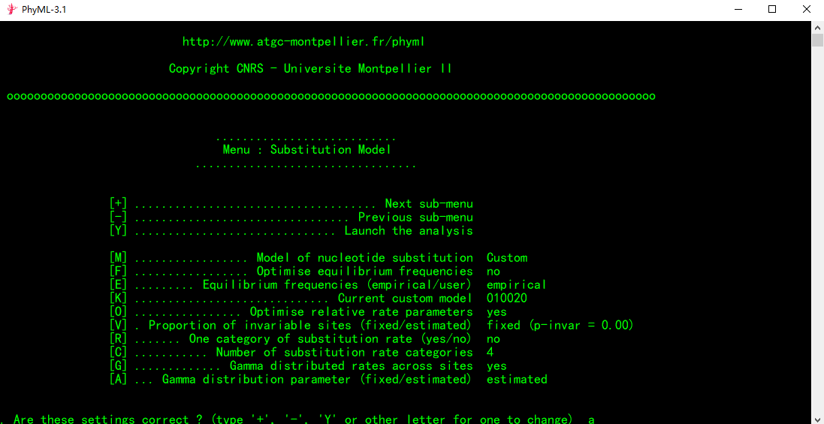This screenshot has height=424, width=824.
Task: Click the [A] Gamma distribution parameter row
Action: (x=328, y=379)
